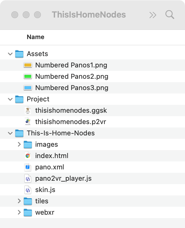This screenshot has width=185, height=228.
Task: Select the thisishomenodes.p2vr file name
Action: click(71, 122)
